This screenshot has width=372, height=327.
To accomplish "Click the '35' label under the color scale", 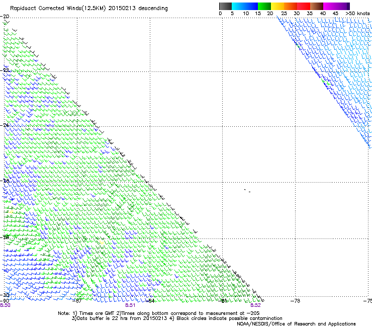I will (x=310, y=14).
